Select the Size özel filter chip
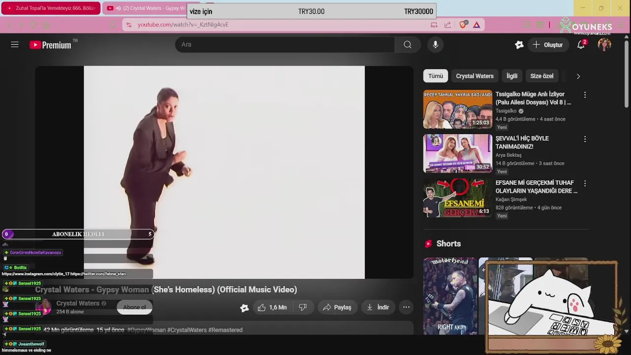This screenshot has width=631, height=355. pos(542,76)
